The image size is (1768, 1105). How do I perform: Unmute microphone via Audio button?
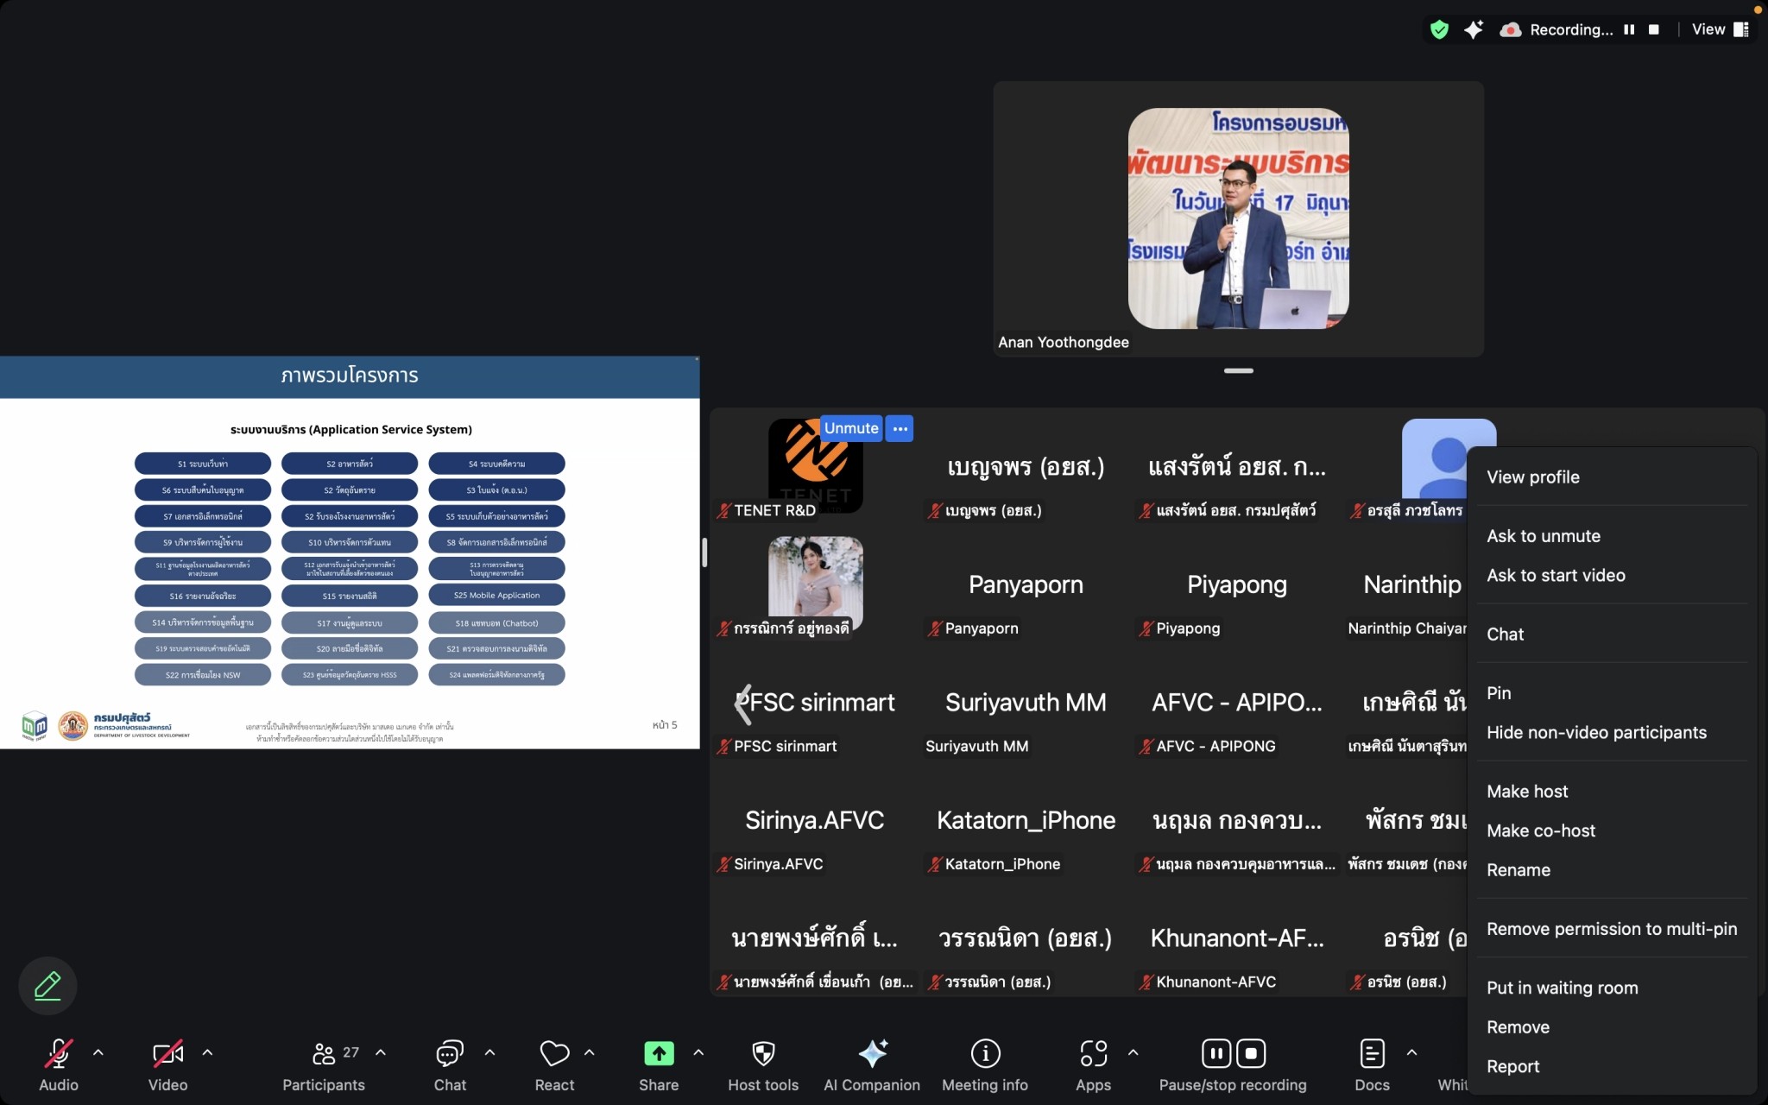tap(58, 1053)
